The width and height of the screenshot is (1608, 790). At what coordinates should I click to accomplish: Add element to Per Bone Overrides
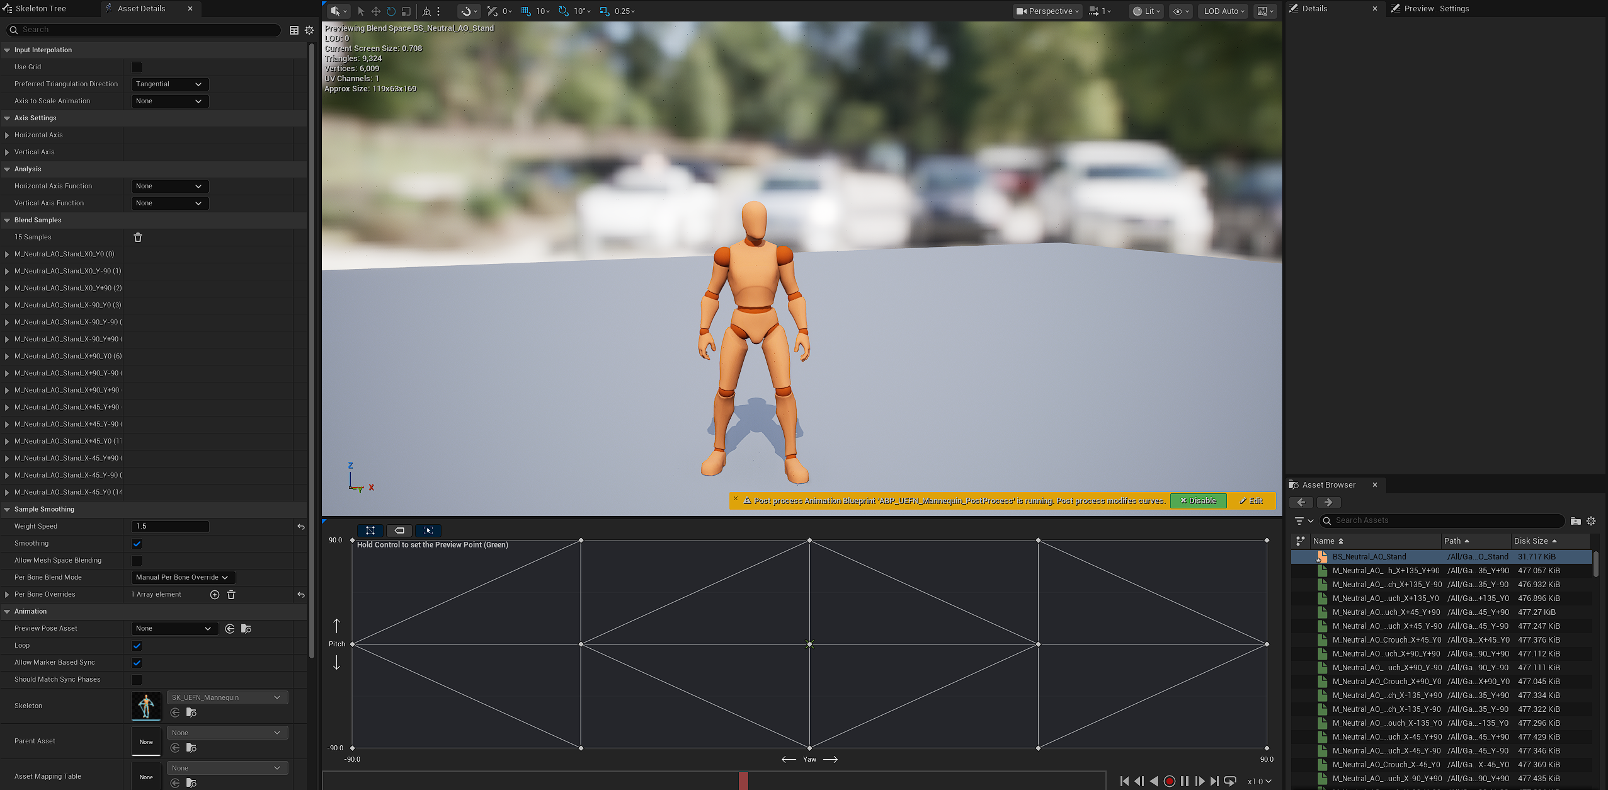pyautogui.click(x=215, y=595)
